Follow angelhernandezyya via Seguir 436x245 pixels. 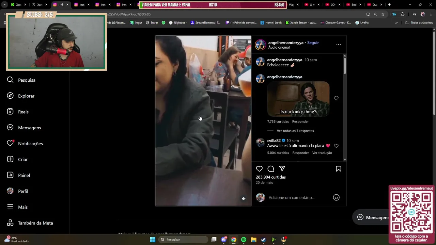[x=313, y=43]
